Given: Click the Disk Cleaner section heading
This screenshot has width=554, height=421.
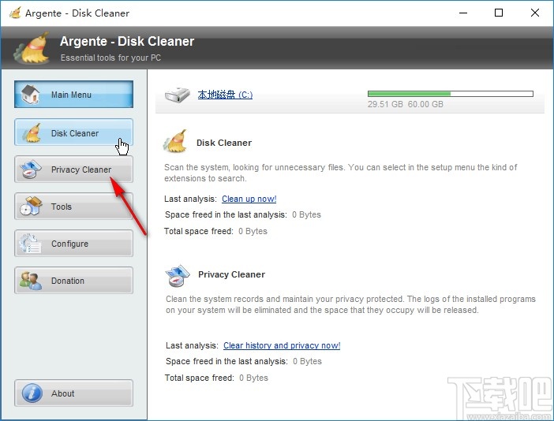Looking at the screenshot, I should click(x=224, y=143).
